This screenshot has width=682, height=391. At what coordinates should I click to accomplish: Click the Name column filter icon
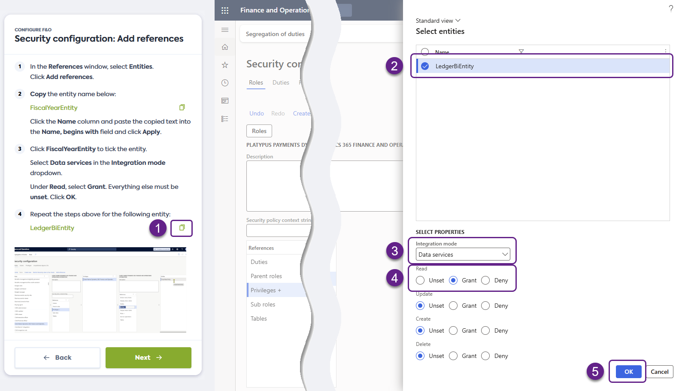(521, 52)
